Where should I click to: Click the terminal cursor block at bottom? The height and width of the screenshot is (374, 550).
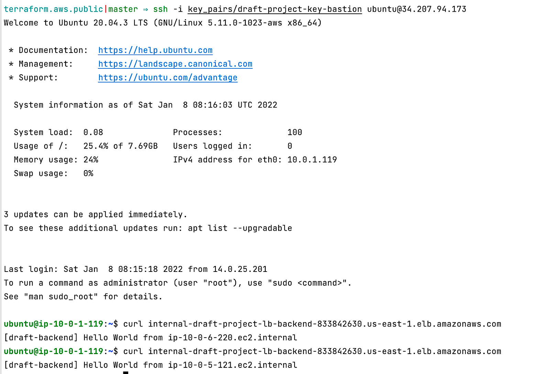pyautogui.click(x=126, y=373)
